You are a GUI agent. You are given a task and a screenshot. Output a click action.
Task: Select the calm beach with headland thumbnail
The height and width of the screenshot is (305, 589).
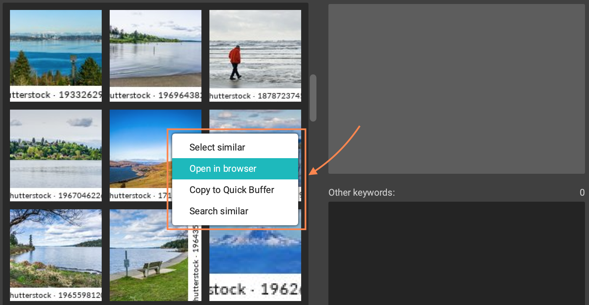tap(155, 48)
